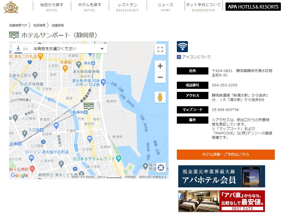Open ホテルを探す HOTEL menu
Image resolution: width=282 pixels, height=218 pixels.
point(90,7)
